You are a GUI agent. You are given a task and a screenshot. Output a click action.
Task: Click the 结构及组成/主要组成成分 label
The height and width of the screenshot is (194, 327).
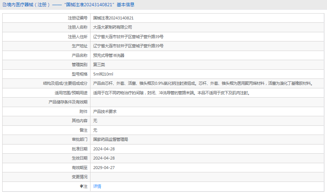point(65,83)
